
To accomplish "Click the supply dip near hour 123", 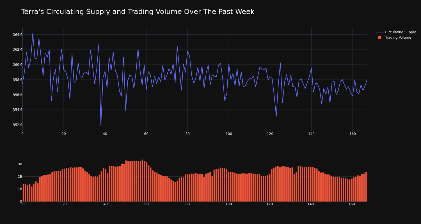I will click(276, 116).
